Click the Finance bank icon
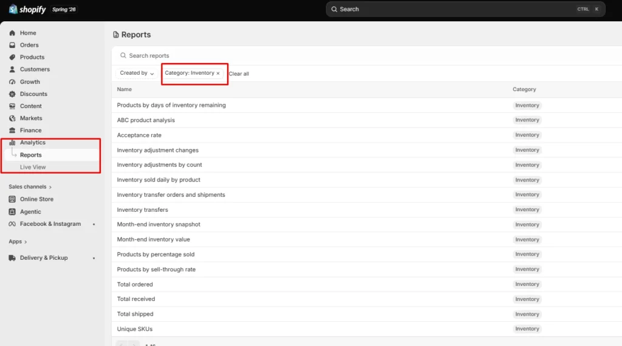The image size is (622, 346). [12, 131]
